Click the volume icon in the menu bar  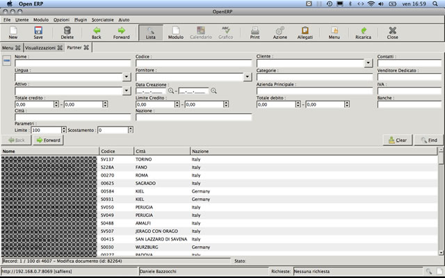381,3
